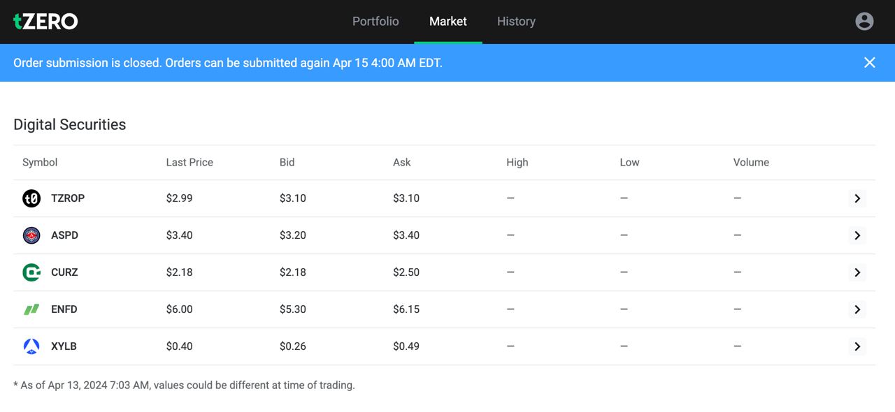Switch to the Portfolio tab
Image resolution: width=895 pixels, height=412 pixels.
pos(375,22)
